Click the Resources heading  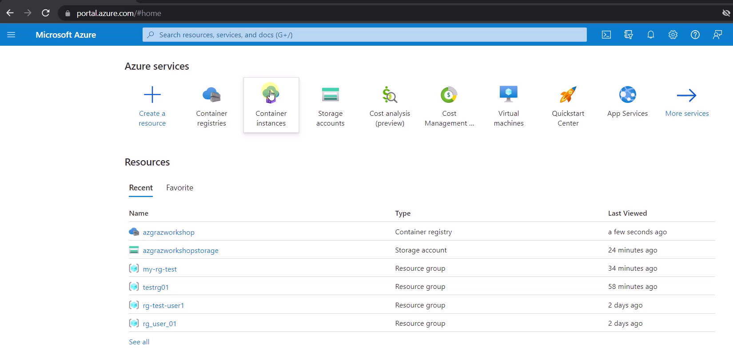147,162
